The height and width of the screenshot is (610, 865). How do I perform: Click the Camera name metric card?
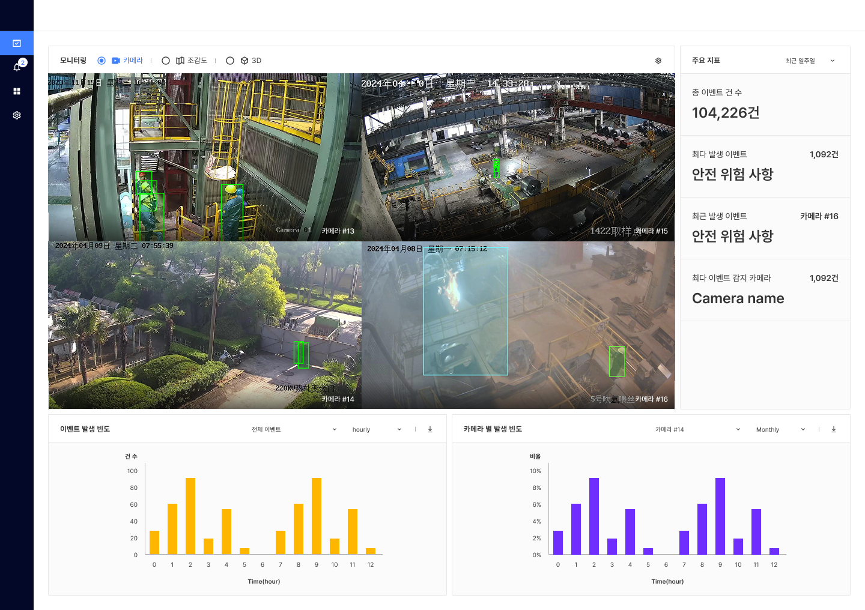(x=765, y=290)
